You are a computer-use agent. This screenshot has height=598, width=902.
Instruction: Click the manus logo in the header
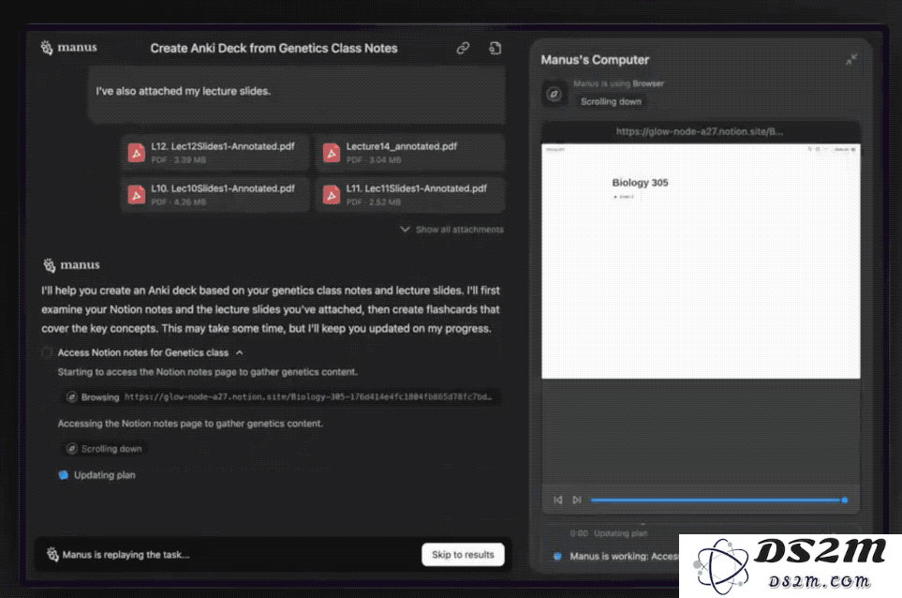[68, 47]
